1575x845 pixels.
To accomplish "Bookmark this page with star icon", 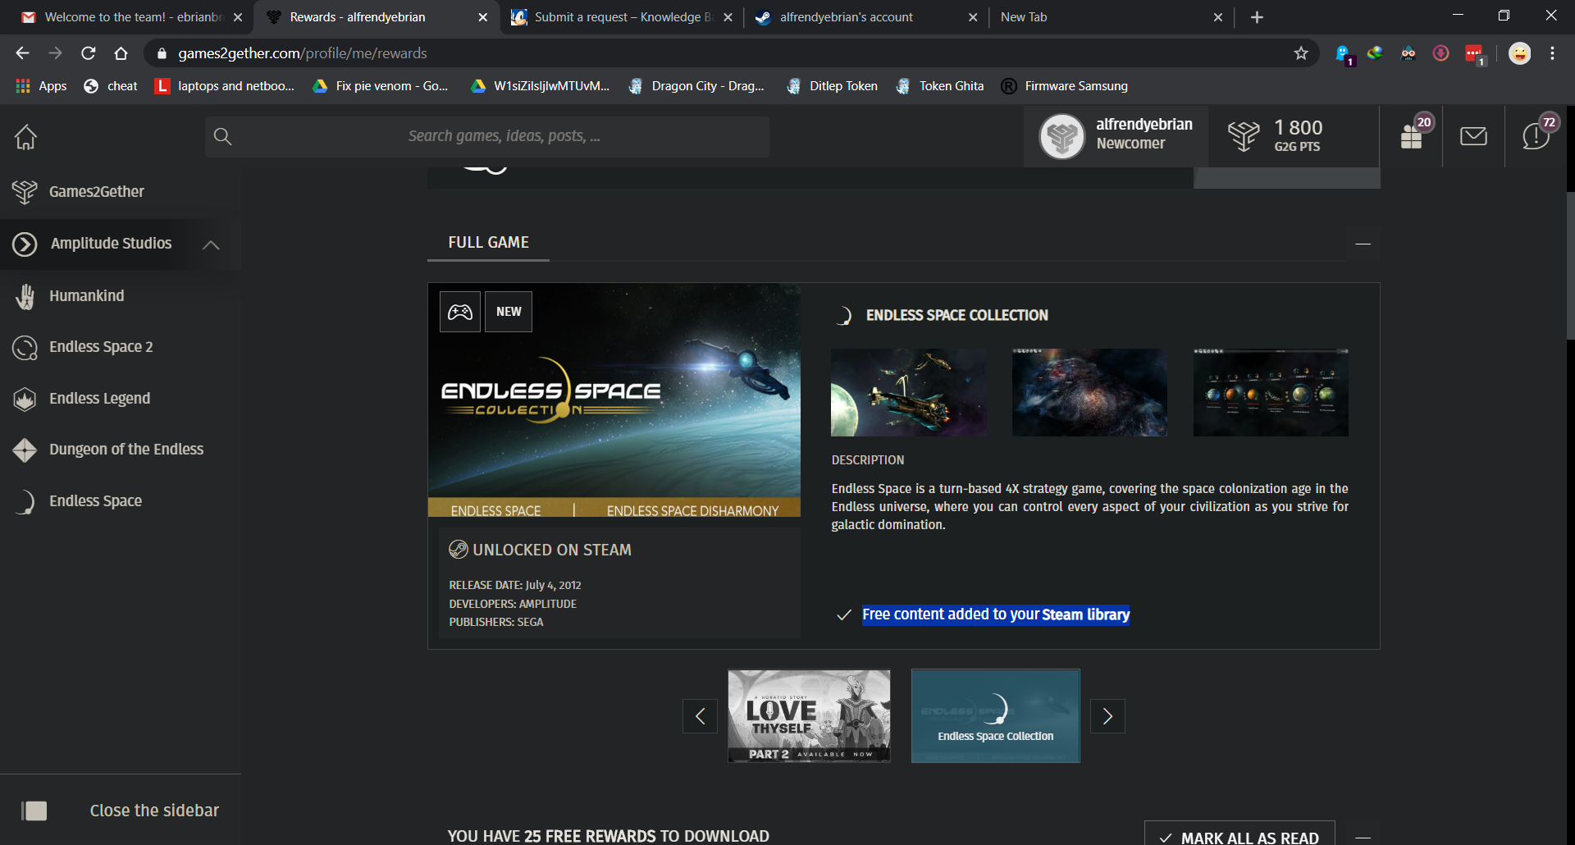I will point(1301,53).
